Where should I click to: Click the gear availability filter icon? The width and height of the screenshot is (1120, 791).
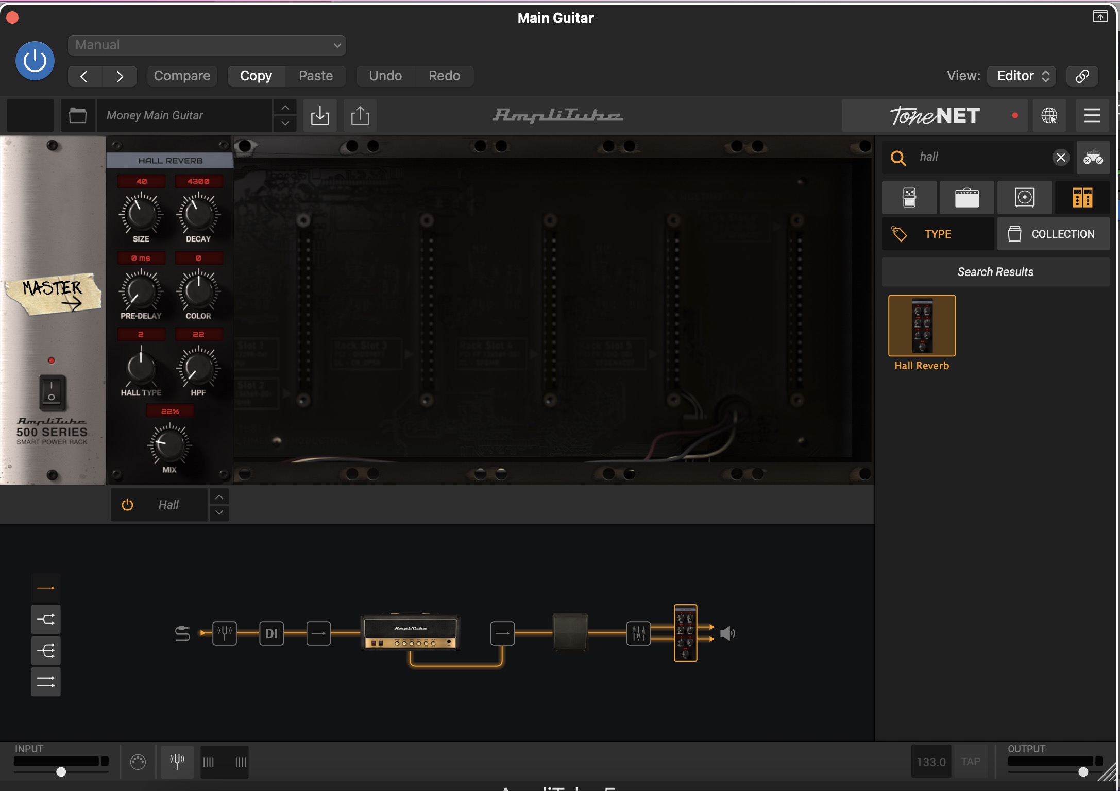(1093, 157)
